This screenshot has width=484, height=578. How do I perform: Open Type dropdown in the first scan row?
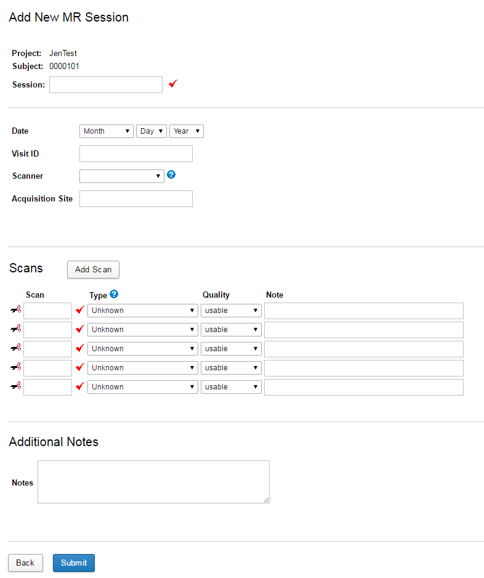(x=143, y=311)
